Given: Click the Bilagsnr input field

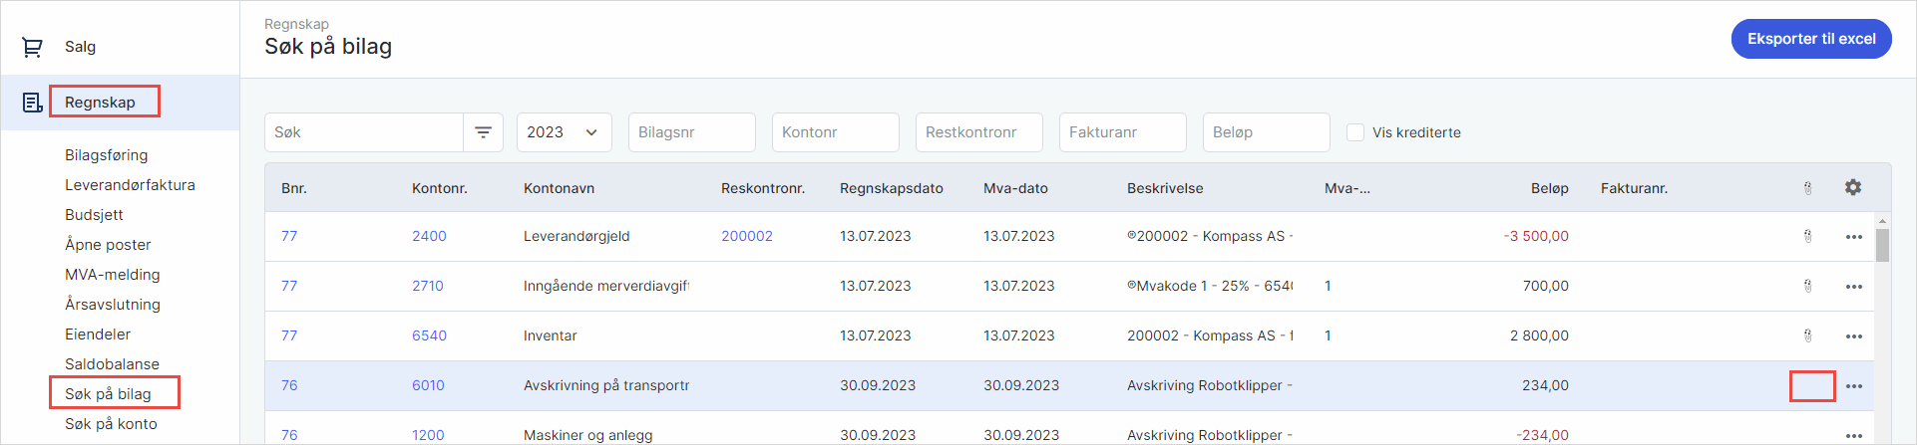Looking at the screenshot, I should click(x=691, y=132).
